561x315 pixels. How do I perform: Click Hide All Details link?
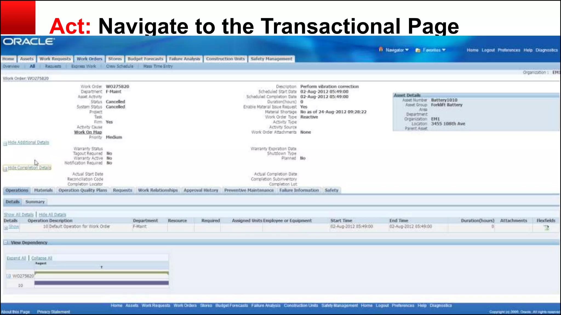pyautogui.click(x=52, y=215)
